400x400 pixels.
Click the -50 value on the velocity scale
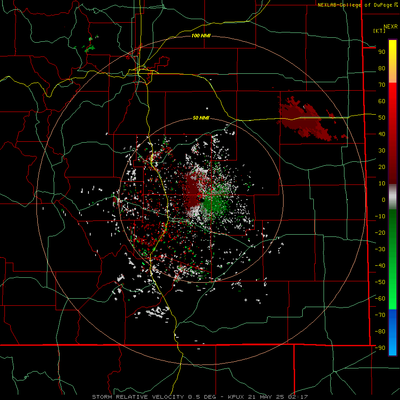point(380,282)
